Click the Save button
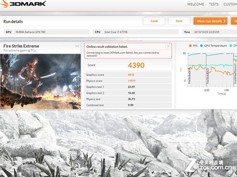The image size is (237, 177). pos(179,21)
